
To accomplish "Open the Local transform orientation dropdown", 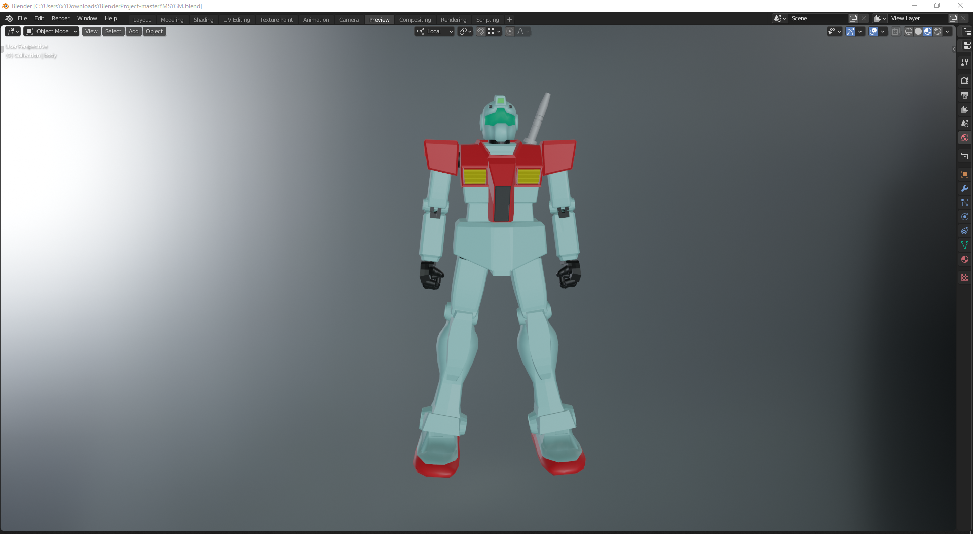I will point(434,31).
